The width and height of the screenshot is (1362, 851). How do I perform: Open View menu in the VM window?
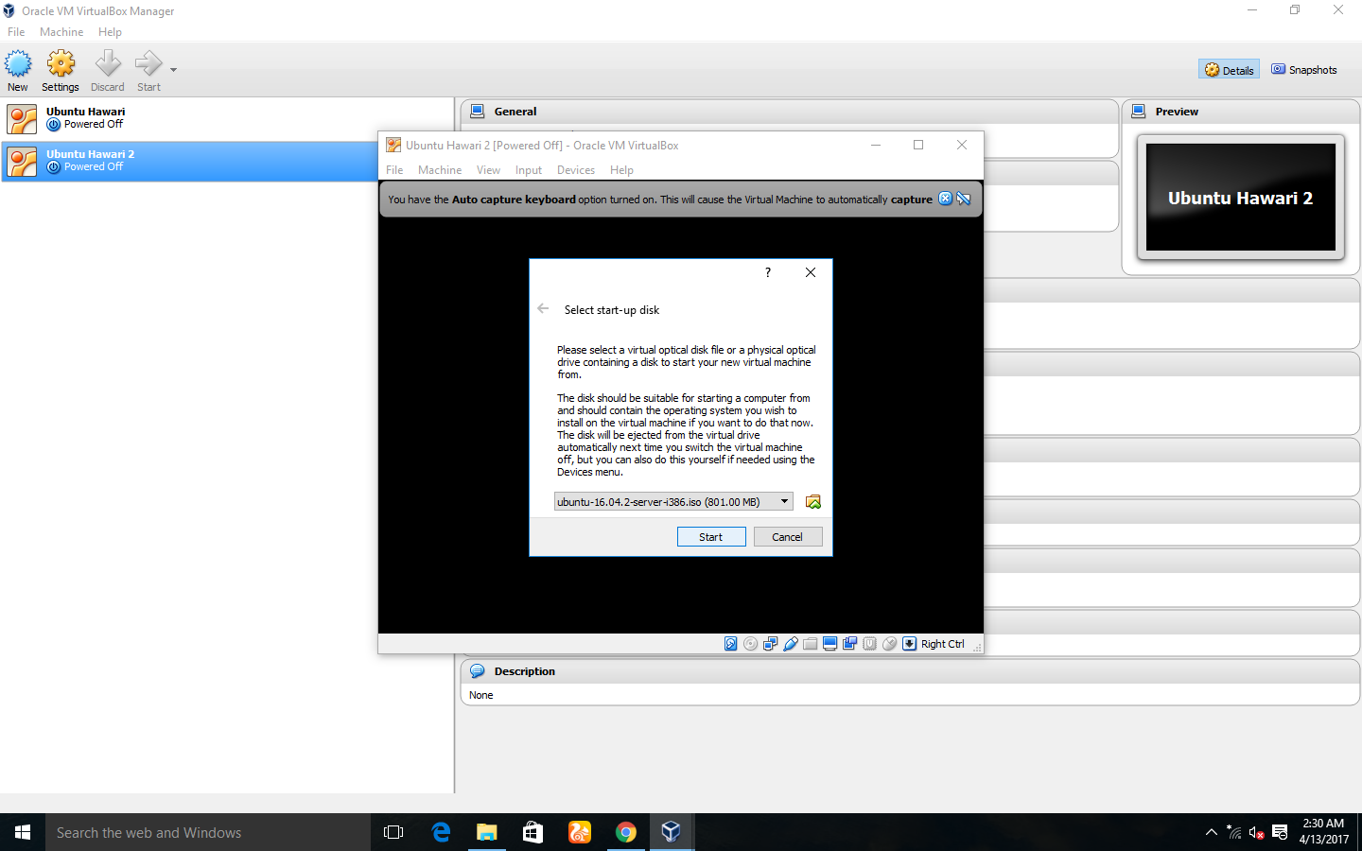[488, 170]
